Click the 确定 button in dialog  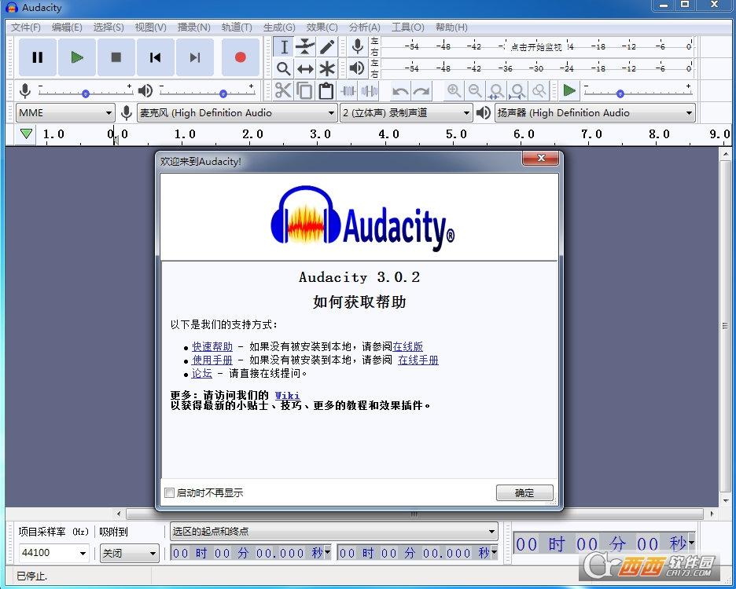click(524, 493)
